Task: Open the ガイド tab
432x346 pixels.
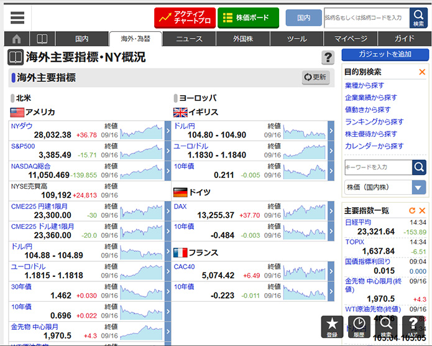Action: (405, 39)
